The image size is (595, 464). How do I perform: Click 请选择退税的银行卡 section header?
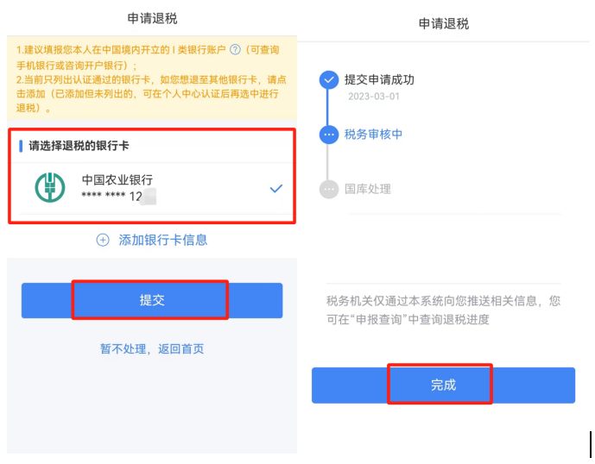pos(79,146)
